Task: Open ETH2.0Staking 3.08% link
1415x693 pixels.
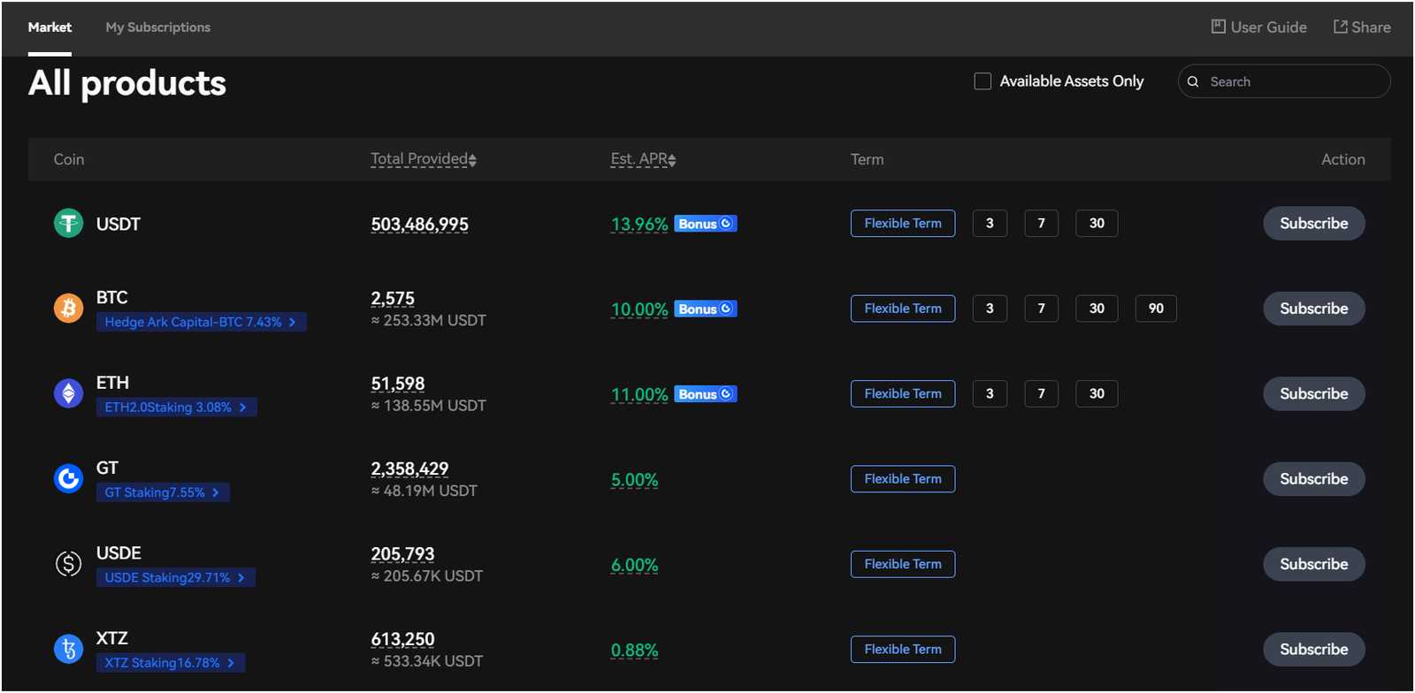Action: [177, 407]
